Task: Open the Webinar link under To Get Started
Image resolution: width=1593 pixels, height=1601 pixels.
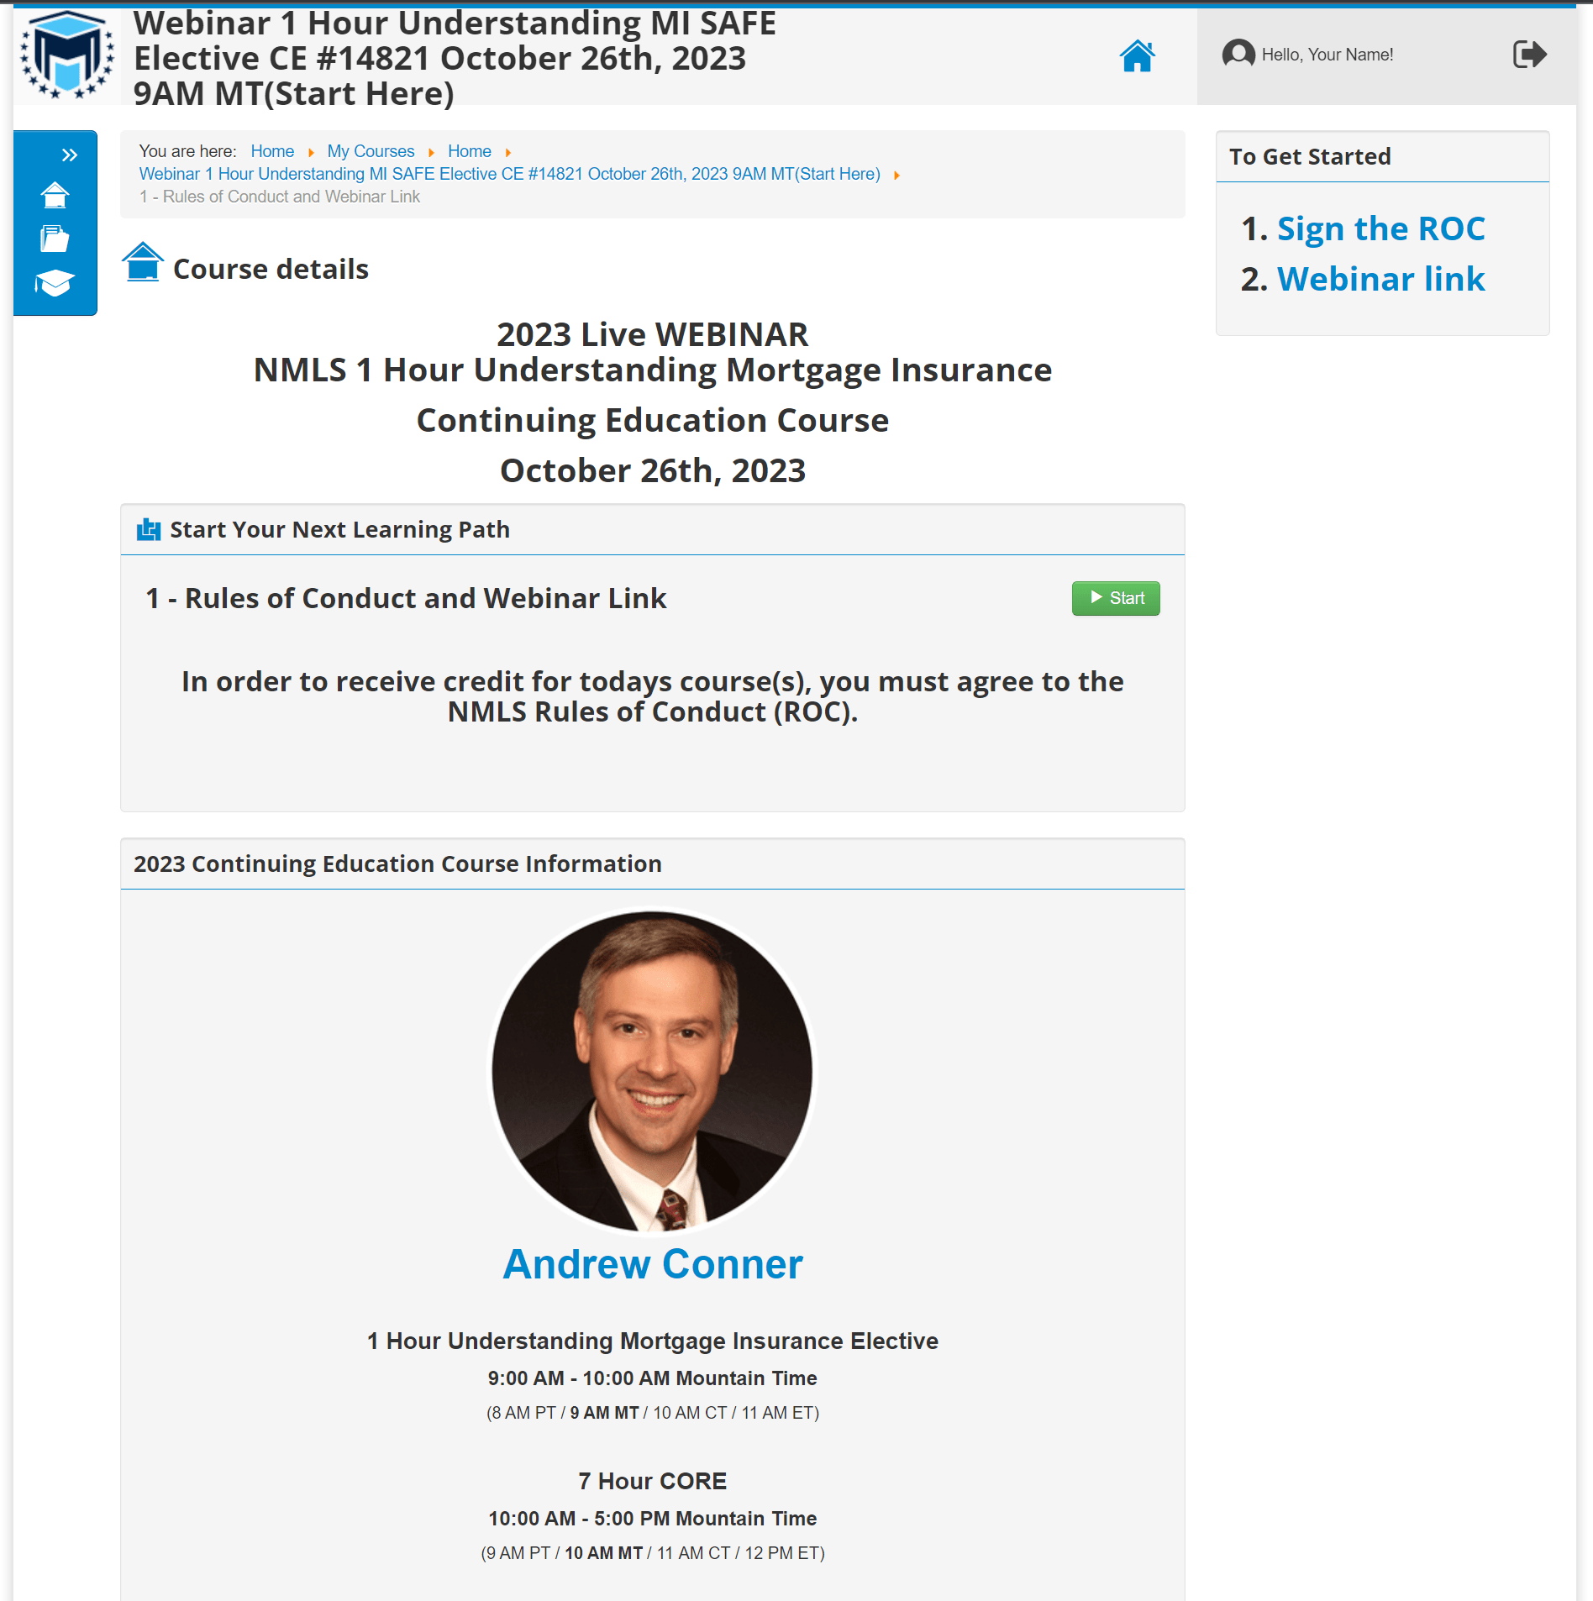Action: pyautogui.click(x=1380, y=279)
